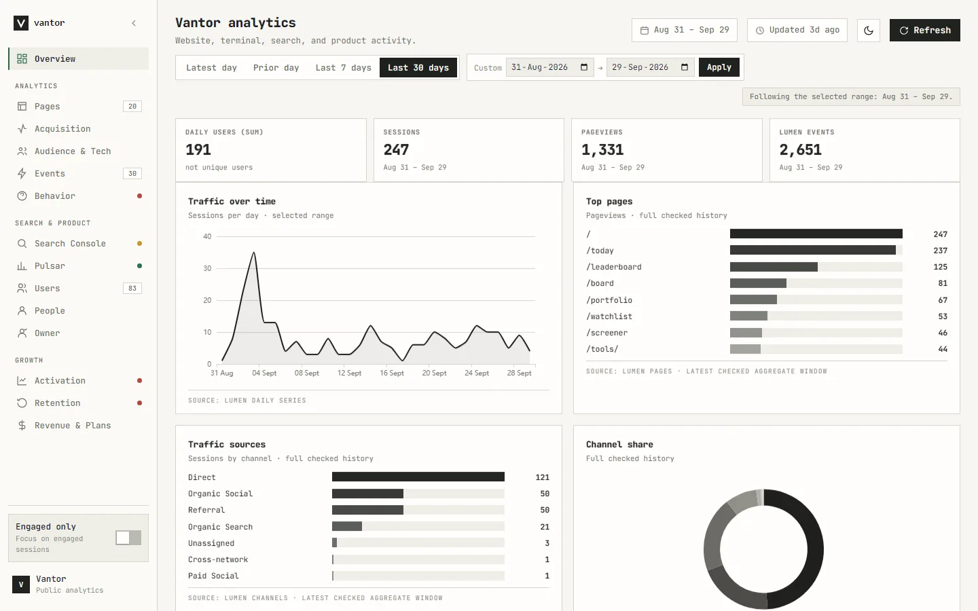Image resolution: width=978 pixels, height=611 pixels.
Task: Open calendar picker for 31-Aug-2026 start date
Action: 584,67
